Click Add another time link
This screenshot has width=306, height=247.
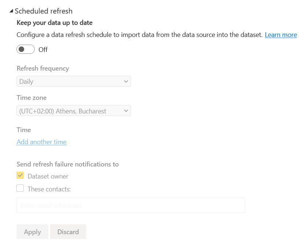point(41,142)
